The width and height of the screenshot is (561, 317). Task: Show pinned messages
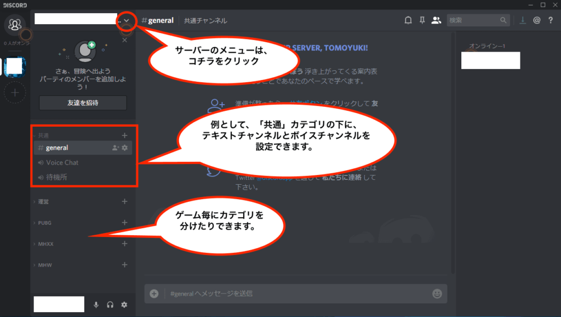(x=422, y=20)
